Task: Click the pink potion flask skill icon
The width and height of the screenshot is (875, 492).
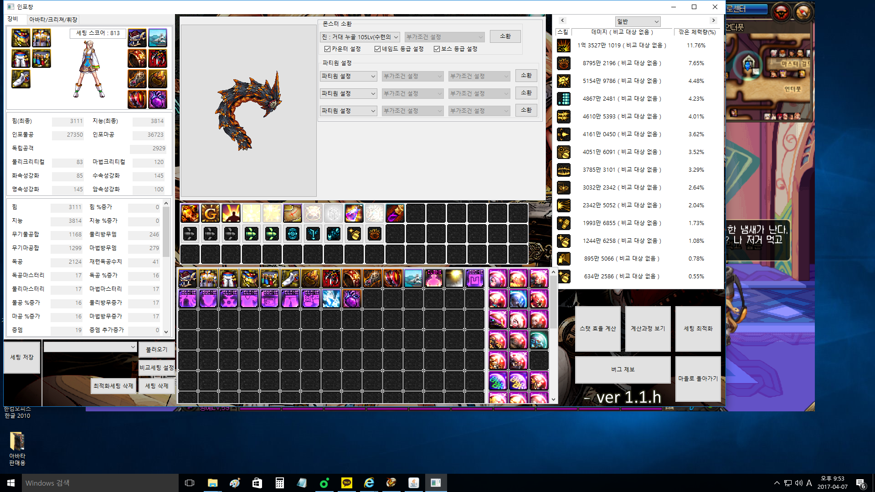Action: pos(354,213)
